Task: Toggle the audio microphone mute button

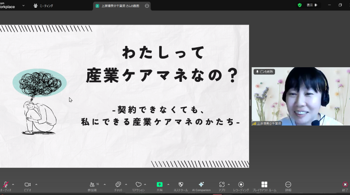Action: point(5,185)
